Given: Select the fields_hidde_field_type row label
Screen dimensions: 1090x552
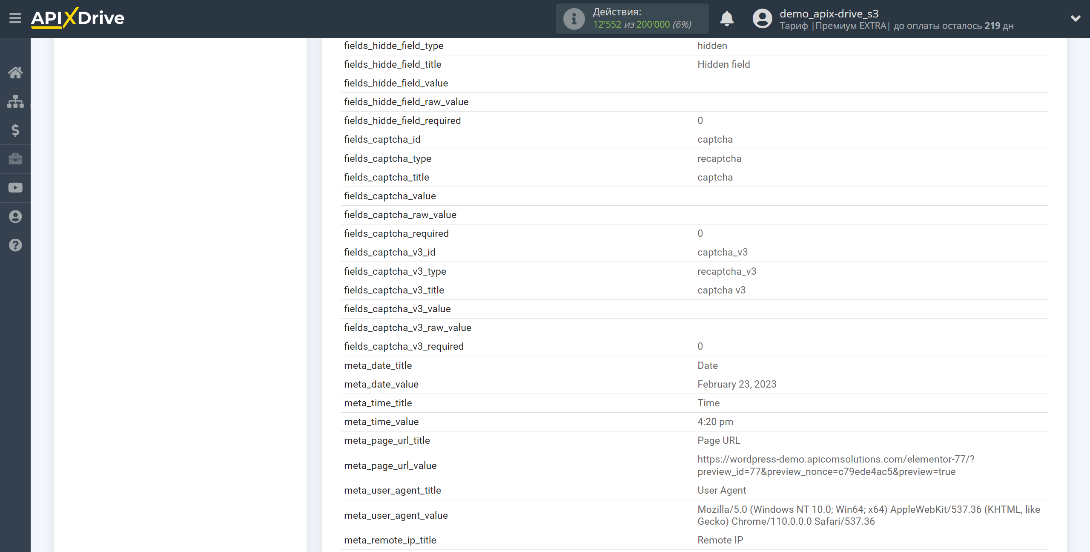Looking at the screenshot, I should point(393,46).
